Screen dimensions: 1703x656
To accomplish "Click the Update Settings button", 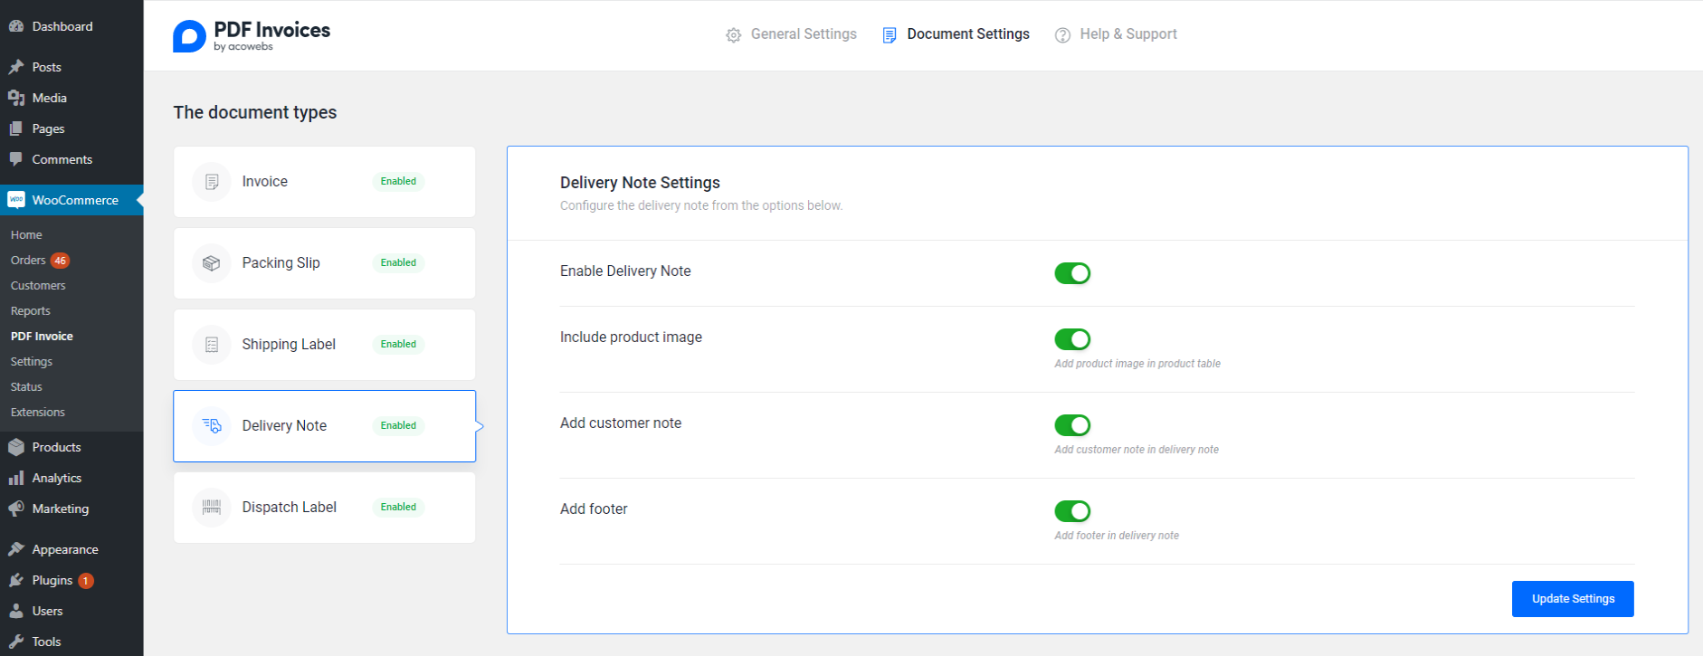I will pyautogui.click(x=1573, y=599).
